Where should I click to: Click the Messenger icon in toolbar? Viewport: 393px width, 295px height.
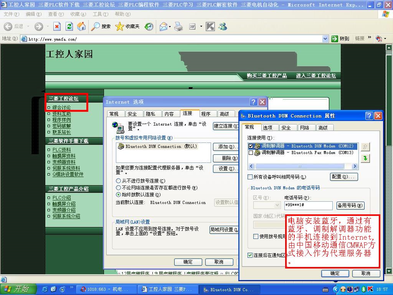point(223,27)
